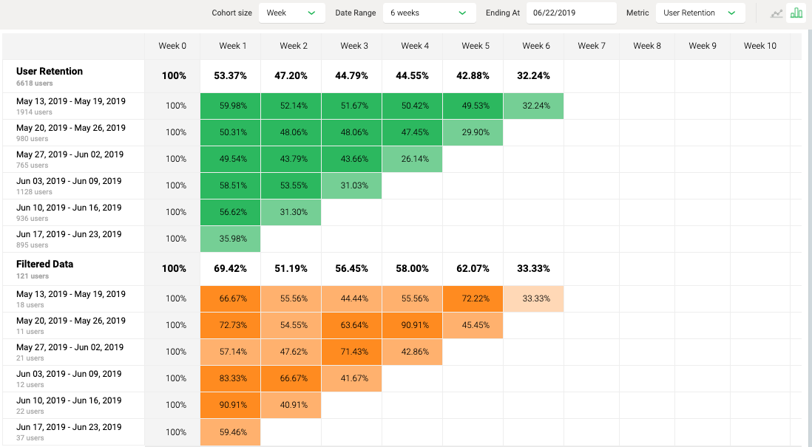Select the Jun 17 - Jun 23 filtered cohort
The width and height of the screenshot is (812, 447).
[69, 428]
